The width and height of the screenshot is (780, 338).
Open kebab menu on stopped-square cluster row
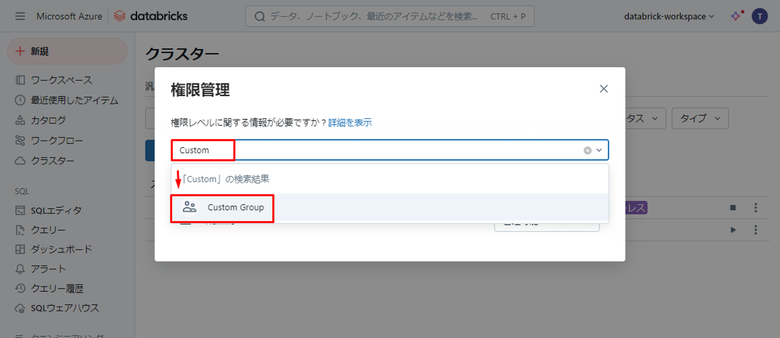(x=756, y=208)
